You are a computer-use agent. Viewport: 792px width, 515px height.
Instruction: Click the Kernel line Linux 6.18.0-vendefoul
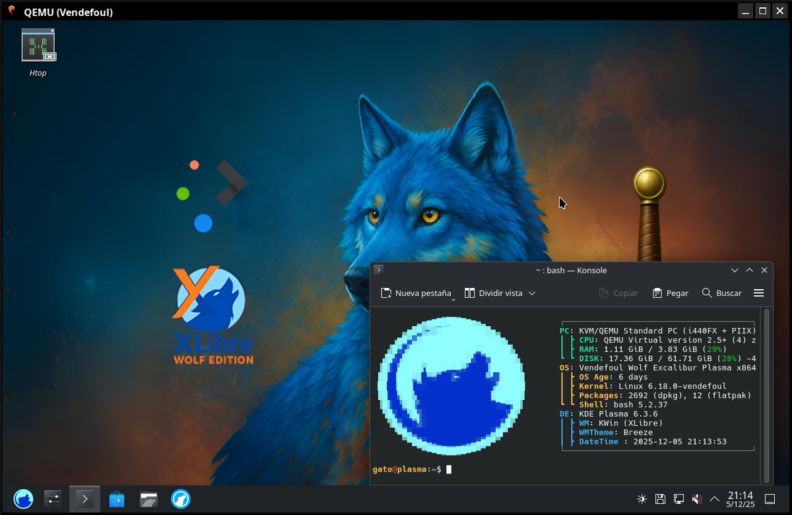(x=653, y=386)
